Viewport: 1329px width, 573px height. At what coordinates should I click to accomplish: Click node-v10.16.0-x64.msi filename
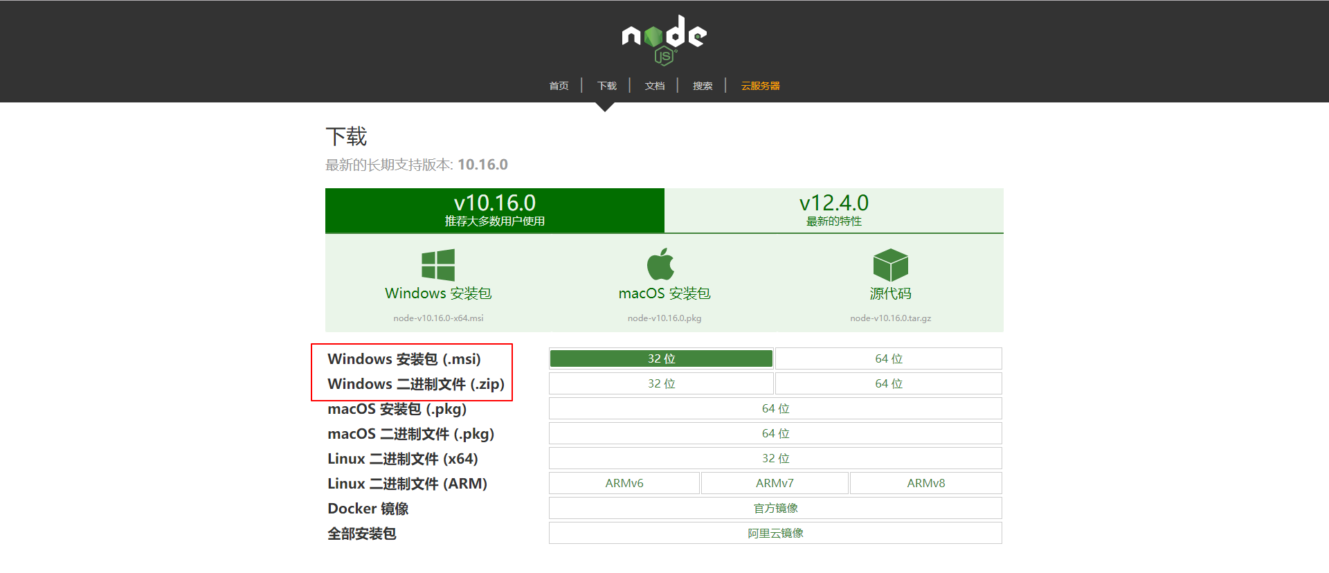438,318
